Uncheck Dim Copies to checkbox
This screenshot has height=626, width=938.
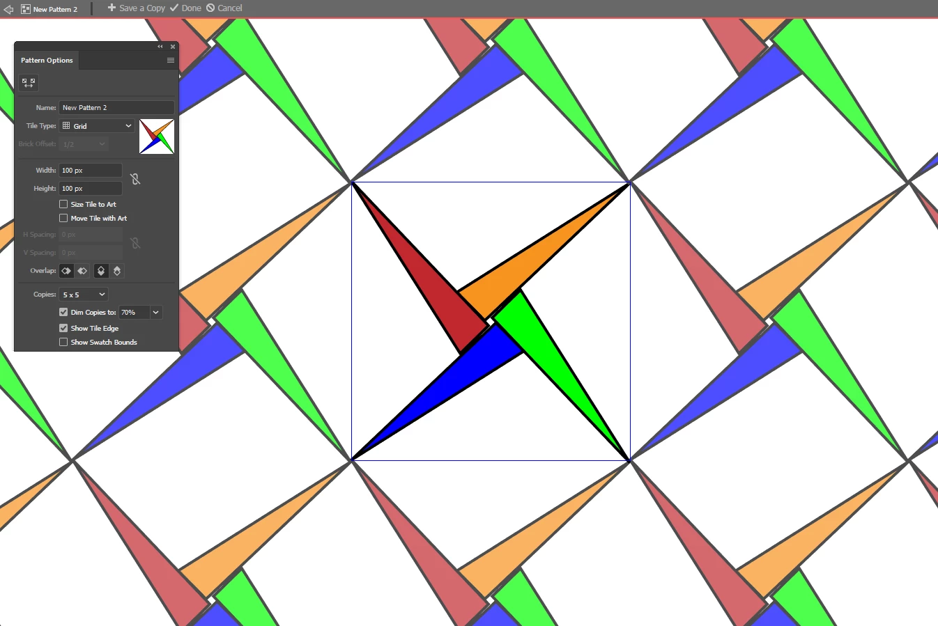pyautogui.click(x=63, y=312)
